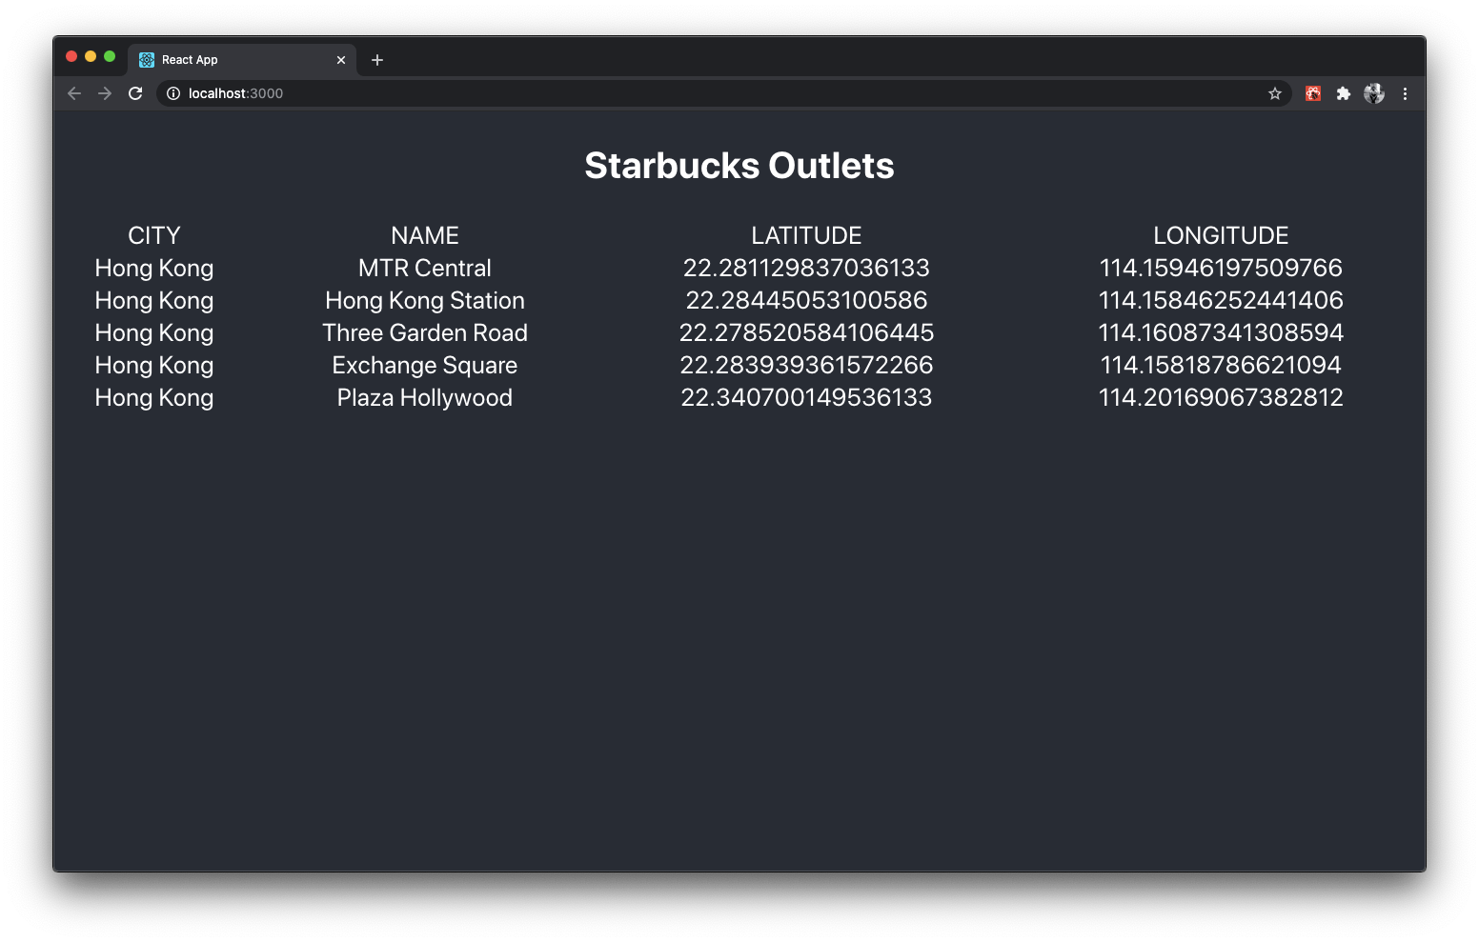The width and height of the screenshot is (1479, 942).
Task: Click the red close window button
Action: [x=71, y=57]
